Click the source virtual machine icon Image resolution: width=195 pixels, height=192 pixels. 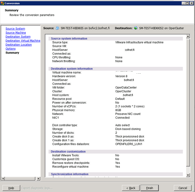pos(57,28)
